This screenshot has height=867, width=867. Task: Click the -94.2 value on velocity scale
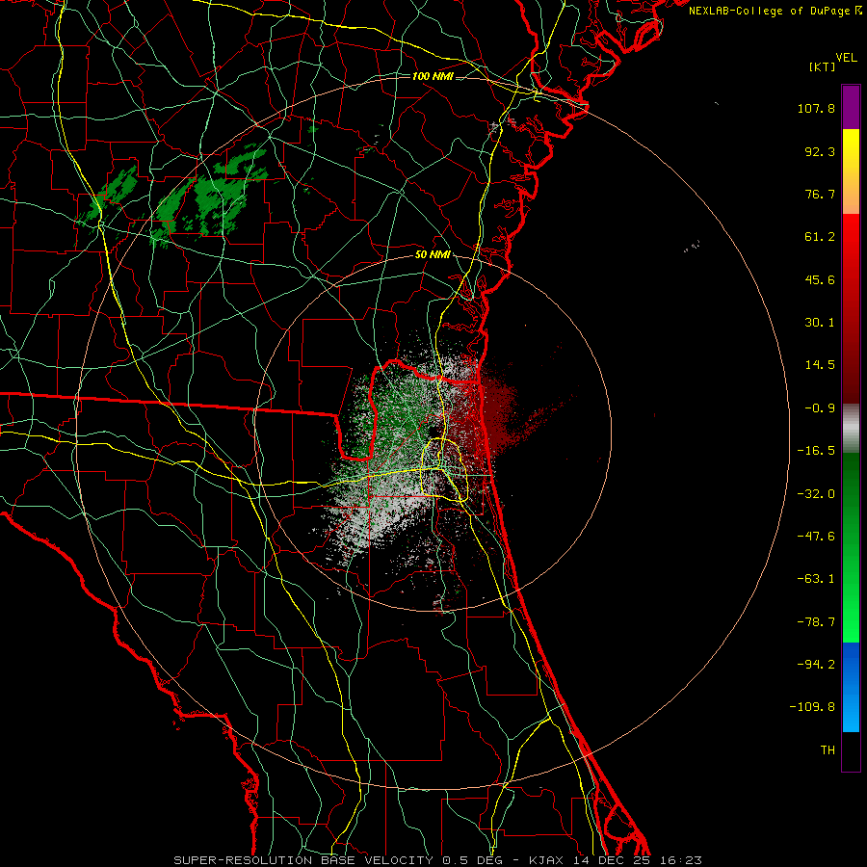[816, 665]
